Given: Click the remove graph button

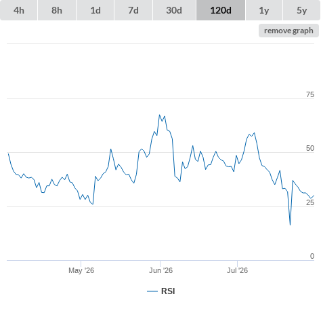Looking at the screenshot, I should pyautogui.click(x=288, y=31).
